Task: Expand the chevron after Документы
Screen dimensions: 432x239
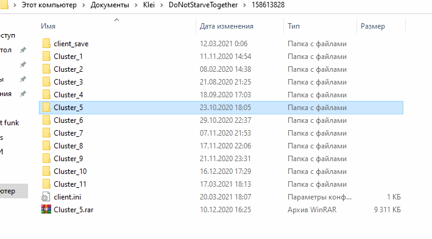Action: [x=136, y=5]
